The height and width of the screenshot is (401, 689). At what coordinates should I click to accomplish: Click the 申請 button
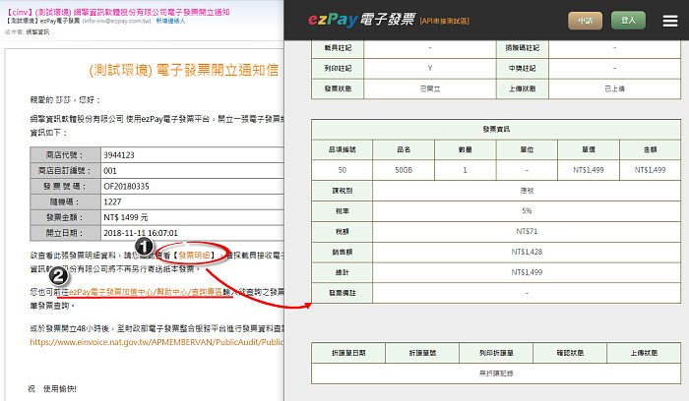585,21
